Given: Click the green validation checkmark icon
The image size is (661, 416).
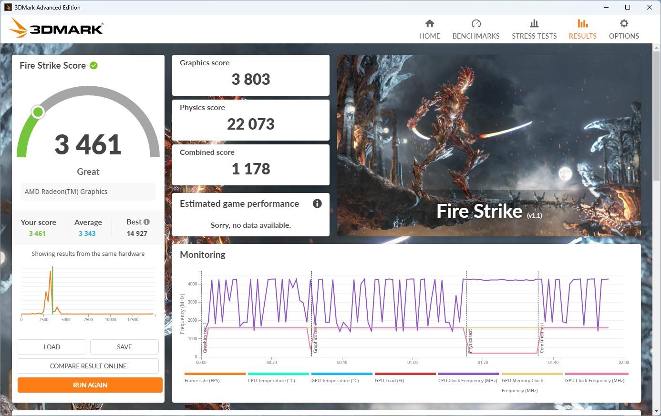Looking at the screenshot, I should tap(94, 65).
